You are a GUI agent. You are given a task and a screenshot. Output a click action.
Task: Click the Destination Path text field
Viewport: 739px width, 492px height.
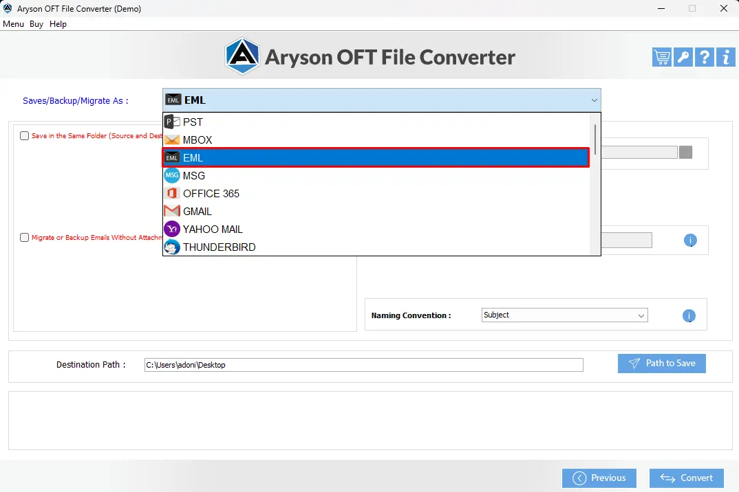364,365
